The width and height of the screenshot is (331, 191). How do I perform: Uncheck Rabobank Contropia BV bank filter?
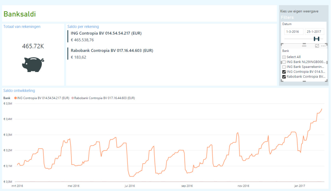284,77
